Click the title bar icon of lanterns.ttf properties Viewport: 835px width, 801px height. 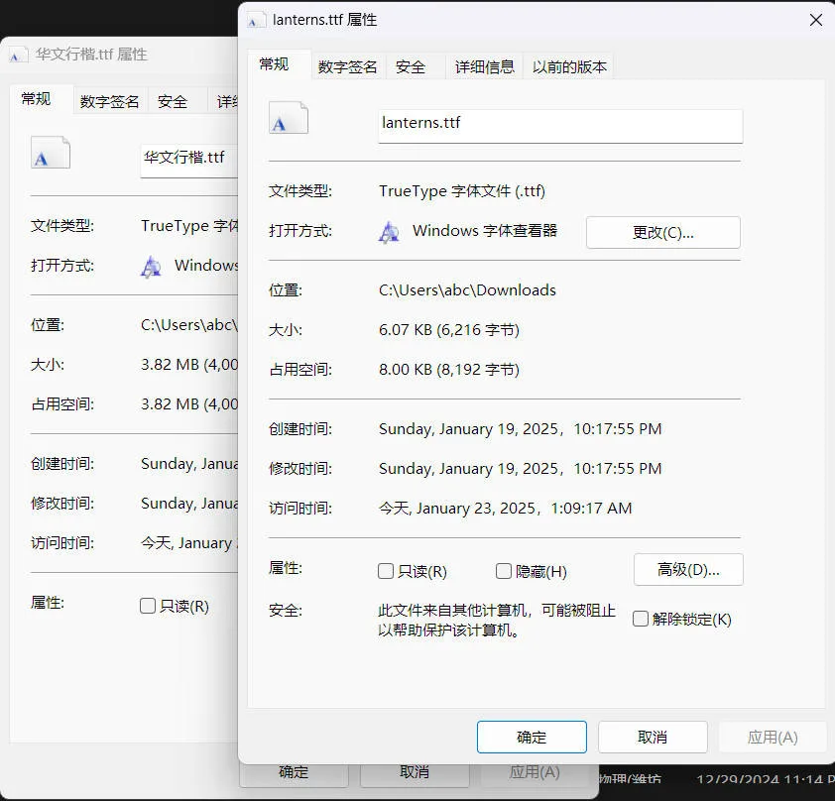257,20
